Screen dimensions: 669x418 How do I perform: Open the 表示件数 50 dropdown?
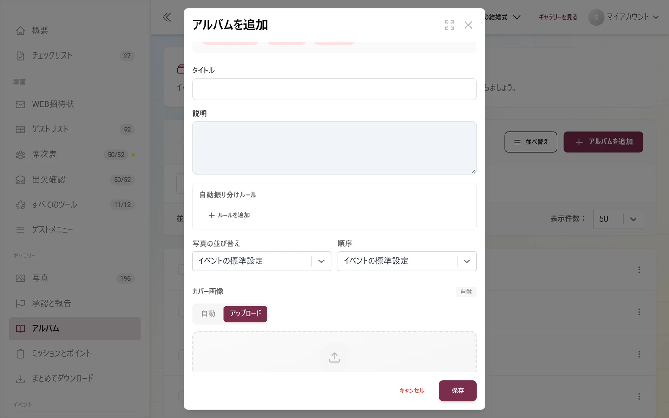618,219
